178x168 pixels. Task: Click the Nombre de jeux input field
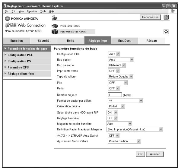pos(115,95)
